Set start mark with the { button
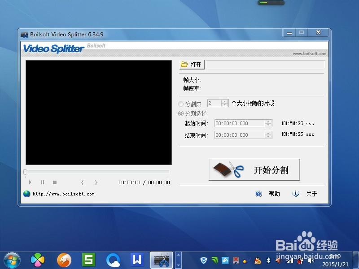359x269 pixels. point(82,182)
